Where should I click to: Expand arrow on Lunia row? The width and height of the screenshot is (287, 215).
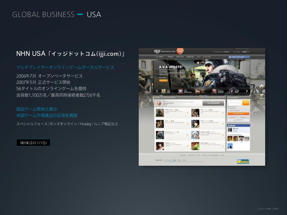tap(223, 124)
